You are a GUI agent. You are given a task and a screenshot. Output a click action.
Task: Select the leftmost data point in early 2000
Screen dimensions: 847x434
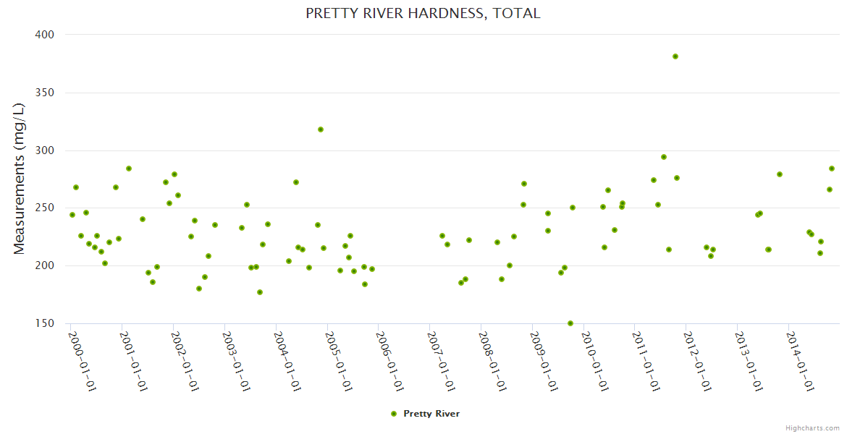72,215
